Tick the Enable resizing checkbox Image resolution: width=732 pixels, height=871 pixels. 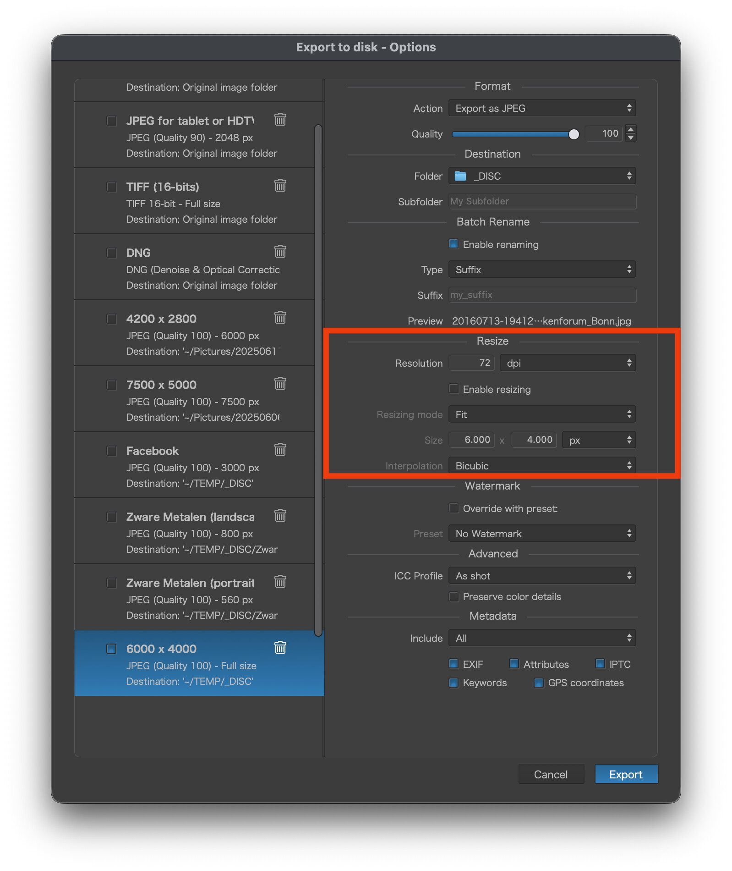tap(453, 389)
